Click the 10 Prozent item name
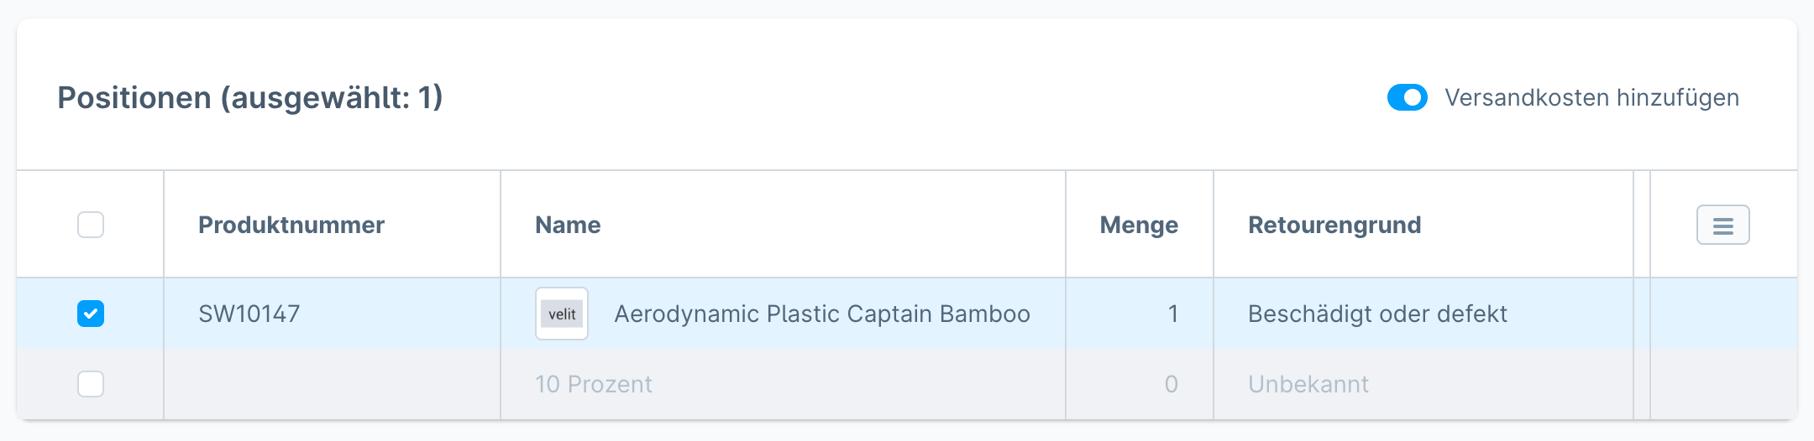1814x441 pixels. click(594, 384)
